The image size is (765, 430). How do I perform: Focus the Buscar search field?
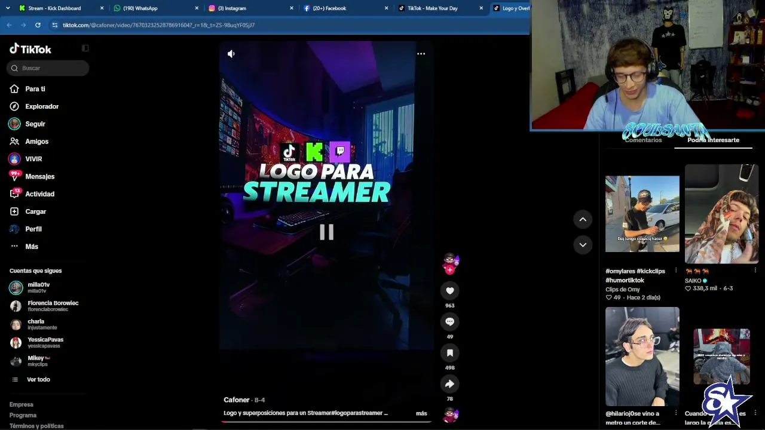(48, 68)
